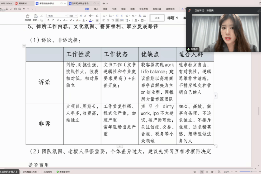Switch to the 插入 (Insert) ribbon tab
261x174 pixels.
96,9
